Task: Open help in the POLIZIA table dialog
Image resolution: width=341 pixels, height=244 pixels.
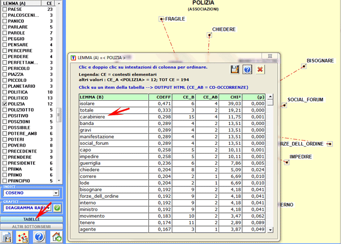Action: 247,69
